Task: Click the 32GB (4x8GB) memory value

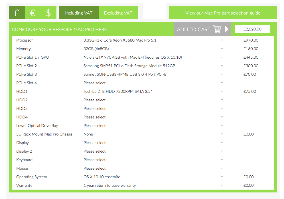Action: point(96,49)
